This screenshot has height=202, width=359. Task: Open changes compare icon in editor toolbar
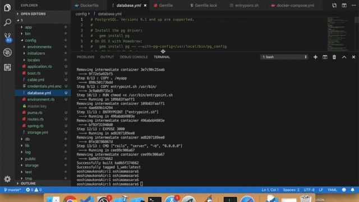(334, 5)
